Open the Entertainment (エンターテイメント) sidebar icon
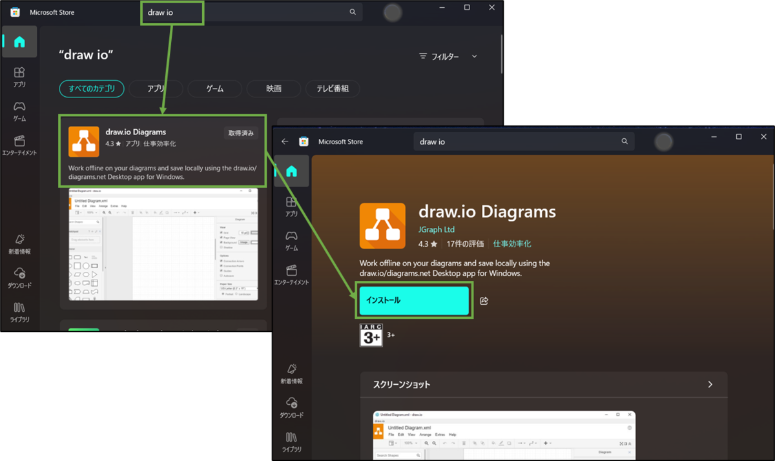 [19, 143]
